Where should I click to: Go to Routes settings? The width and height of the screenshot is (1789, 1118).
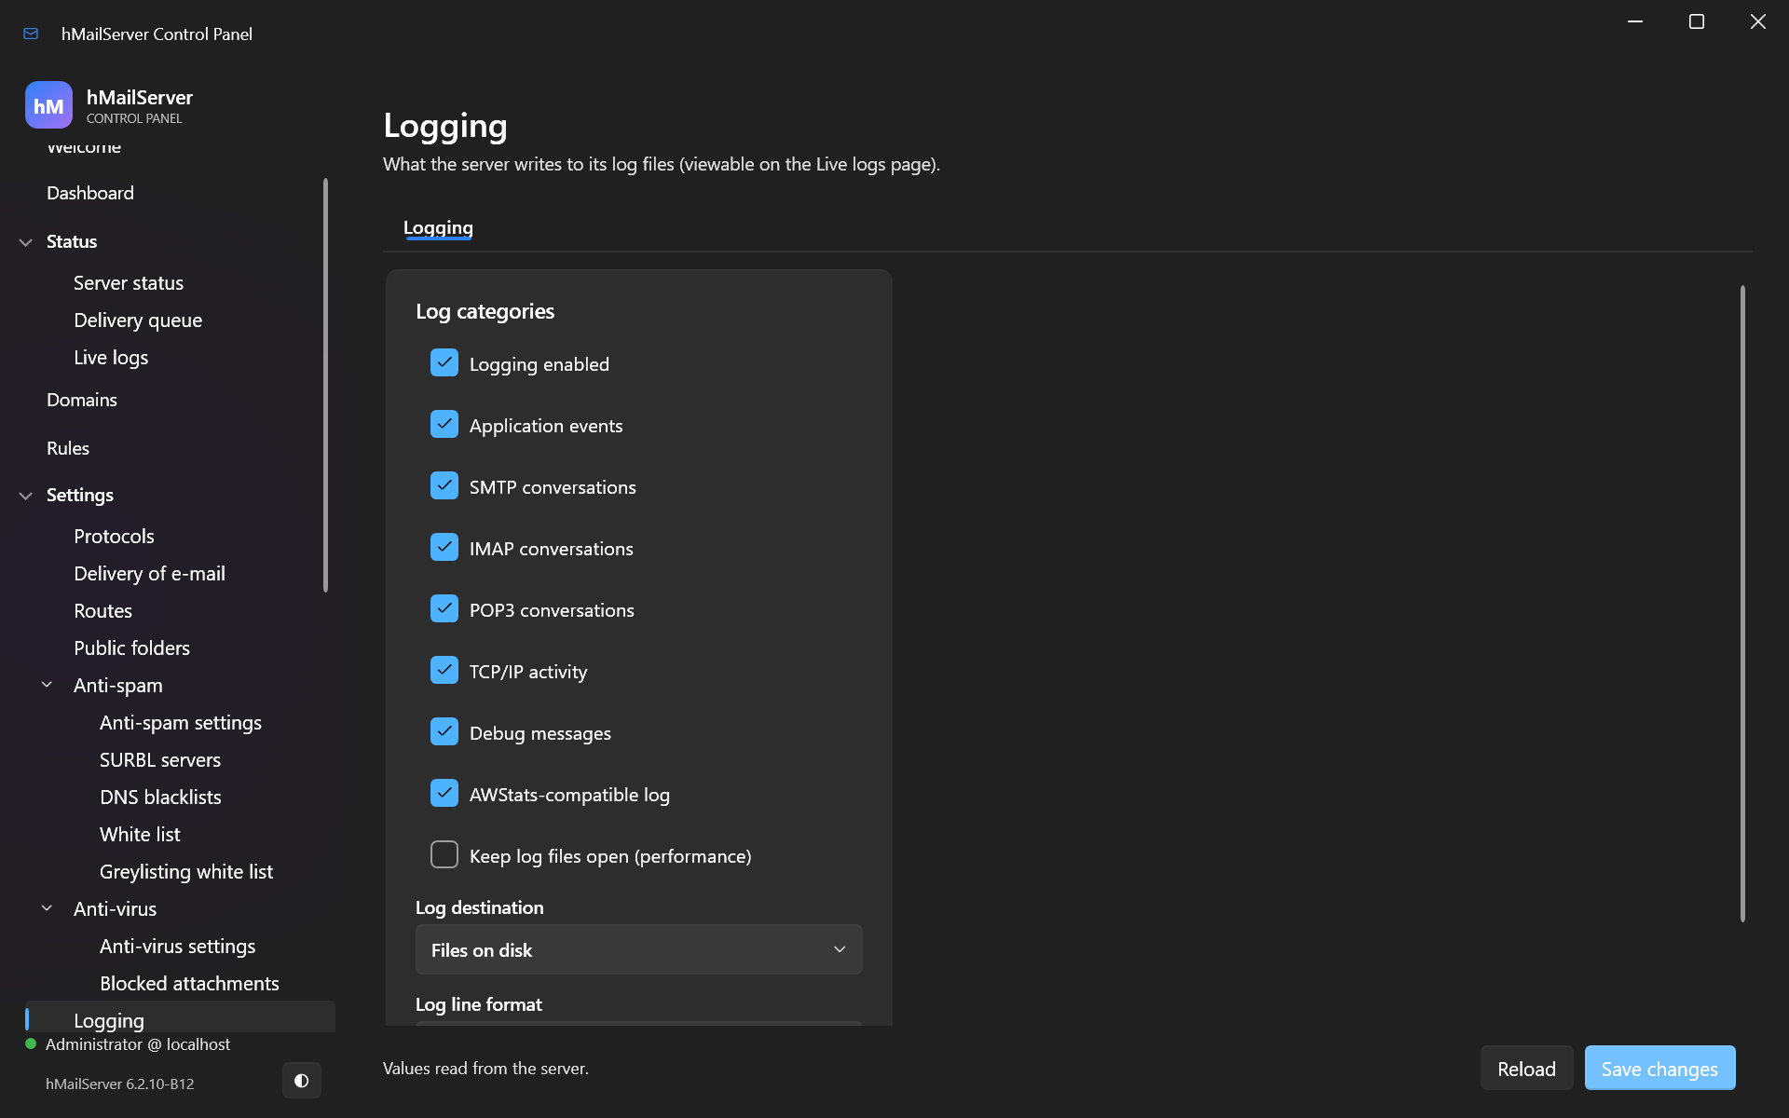click(102, 611)
